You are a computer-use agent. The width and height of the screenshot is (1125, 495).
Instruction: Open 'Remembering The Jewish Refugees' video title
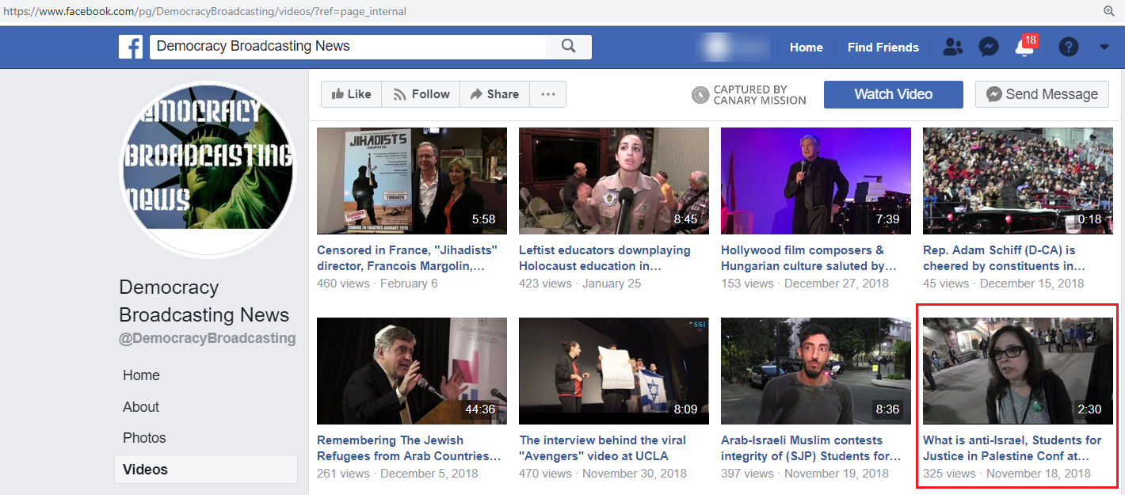pyautogui.click(x=409, y=448)
